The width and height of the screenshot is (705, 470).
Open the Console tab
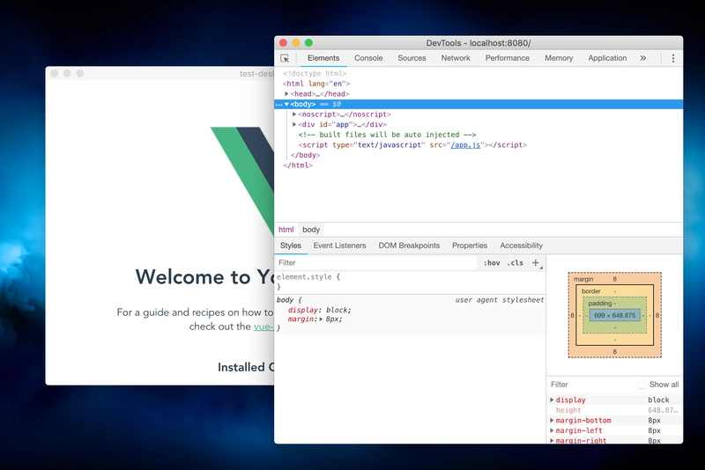pos(368,58)
